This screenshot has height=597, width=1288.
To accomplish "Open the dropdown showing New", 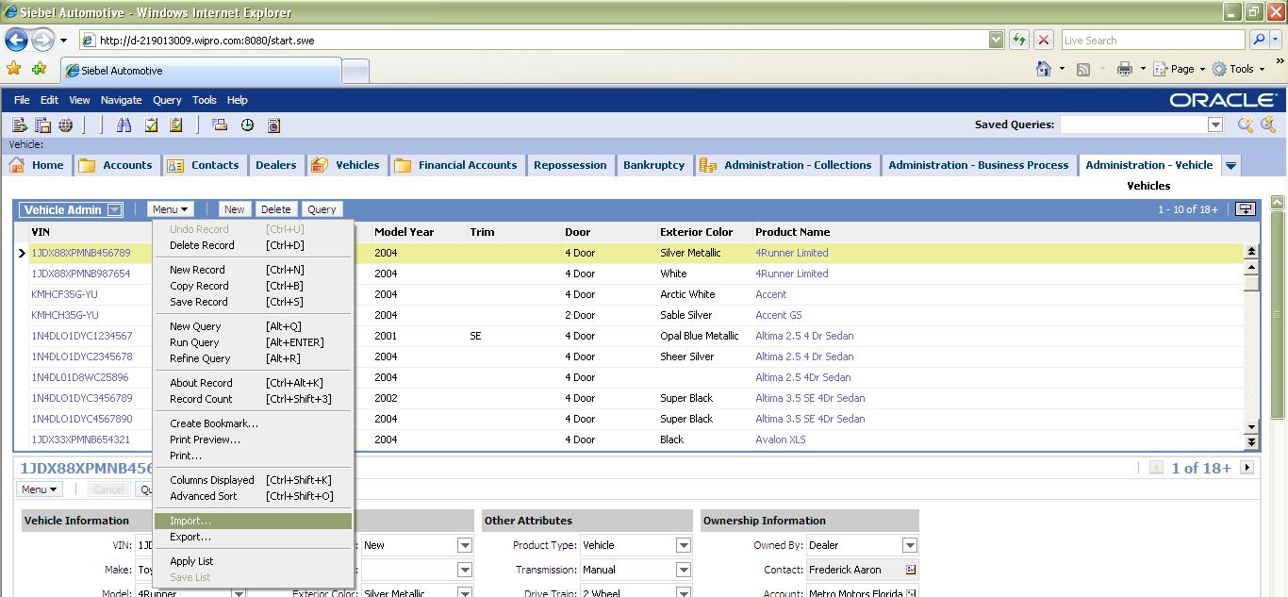I will coord(465,545).
